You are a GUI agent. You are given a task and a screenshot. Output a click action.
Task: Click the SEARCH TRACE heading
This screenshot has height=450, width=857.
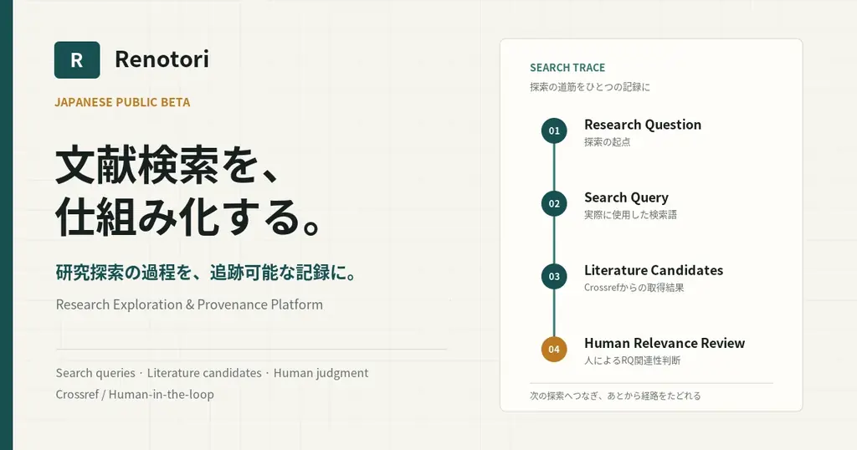tap(567, 68)
